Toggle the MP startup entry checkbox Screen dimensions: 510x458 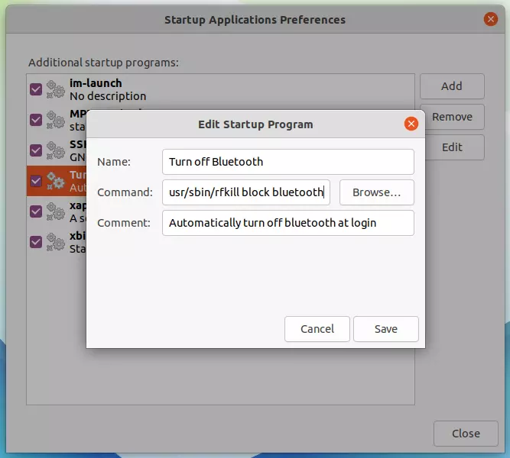click(x=36, y=120)
